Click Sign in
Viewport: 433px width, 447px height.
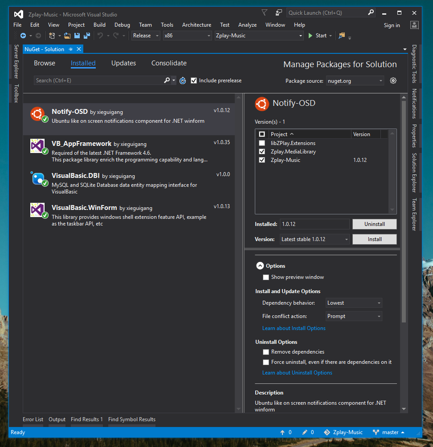pos(392,25)
